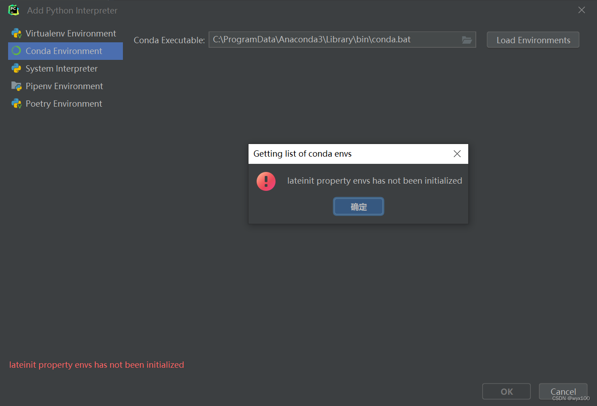Click the System Interpreter Python icon
The image size is (597, 406).
tap(15, 68)
